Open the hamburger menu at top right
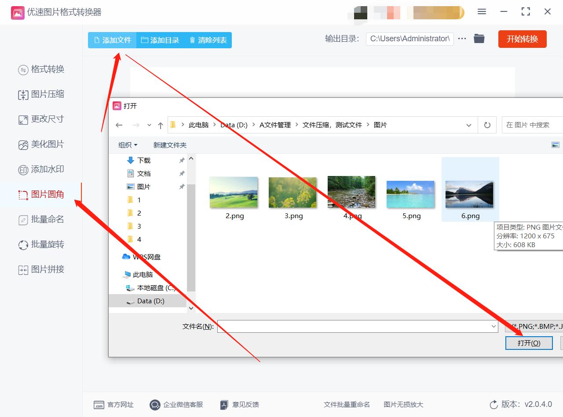The image size is (563, 417). 482,12
